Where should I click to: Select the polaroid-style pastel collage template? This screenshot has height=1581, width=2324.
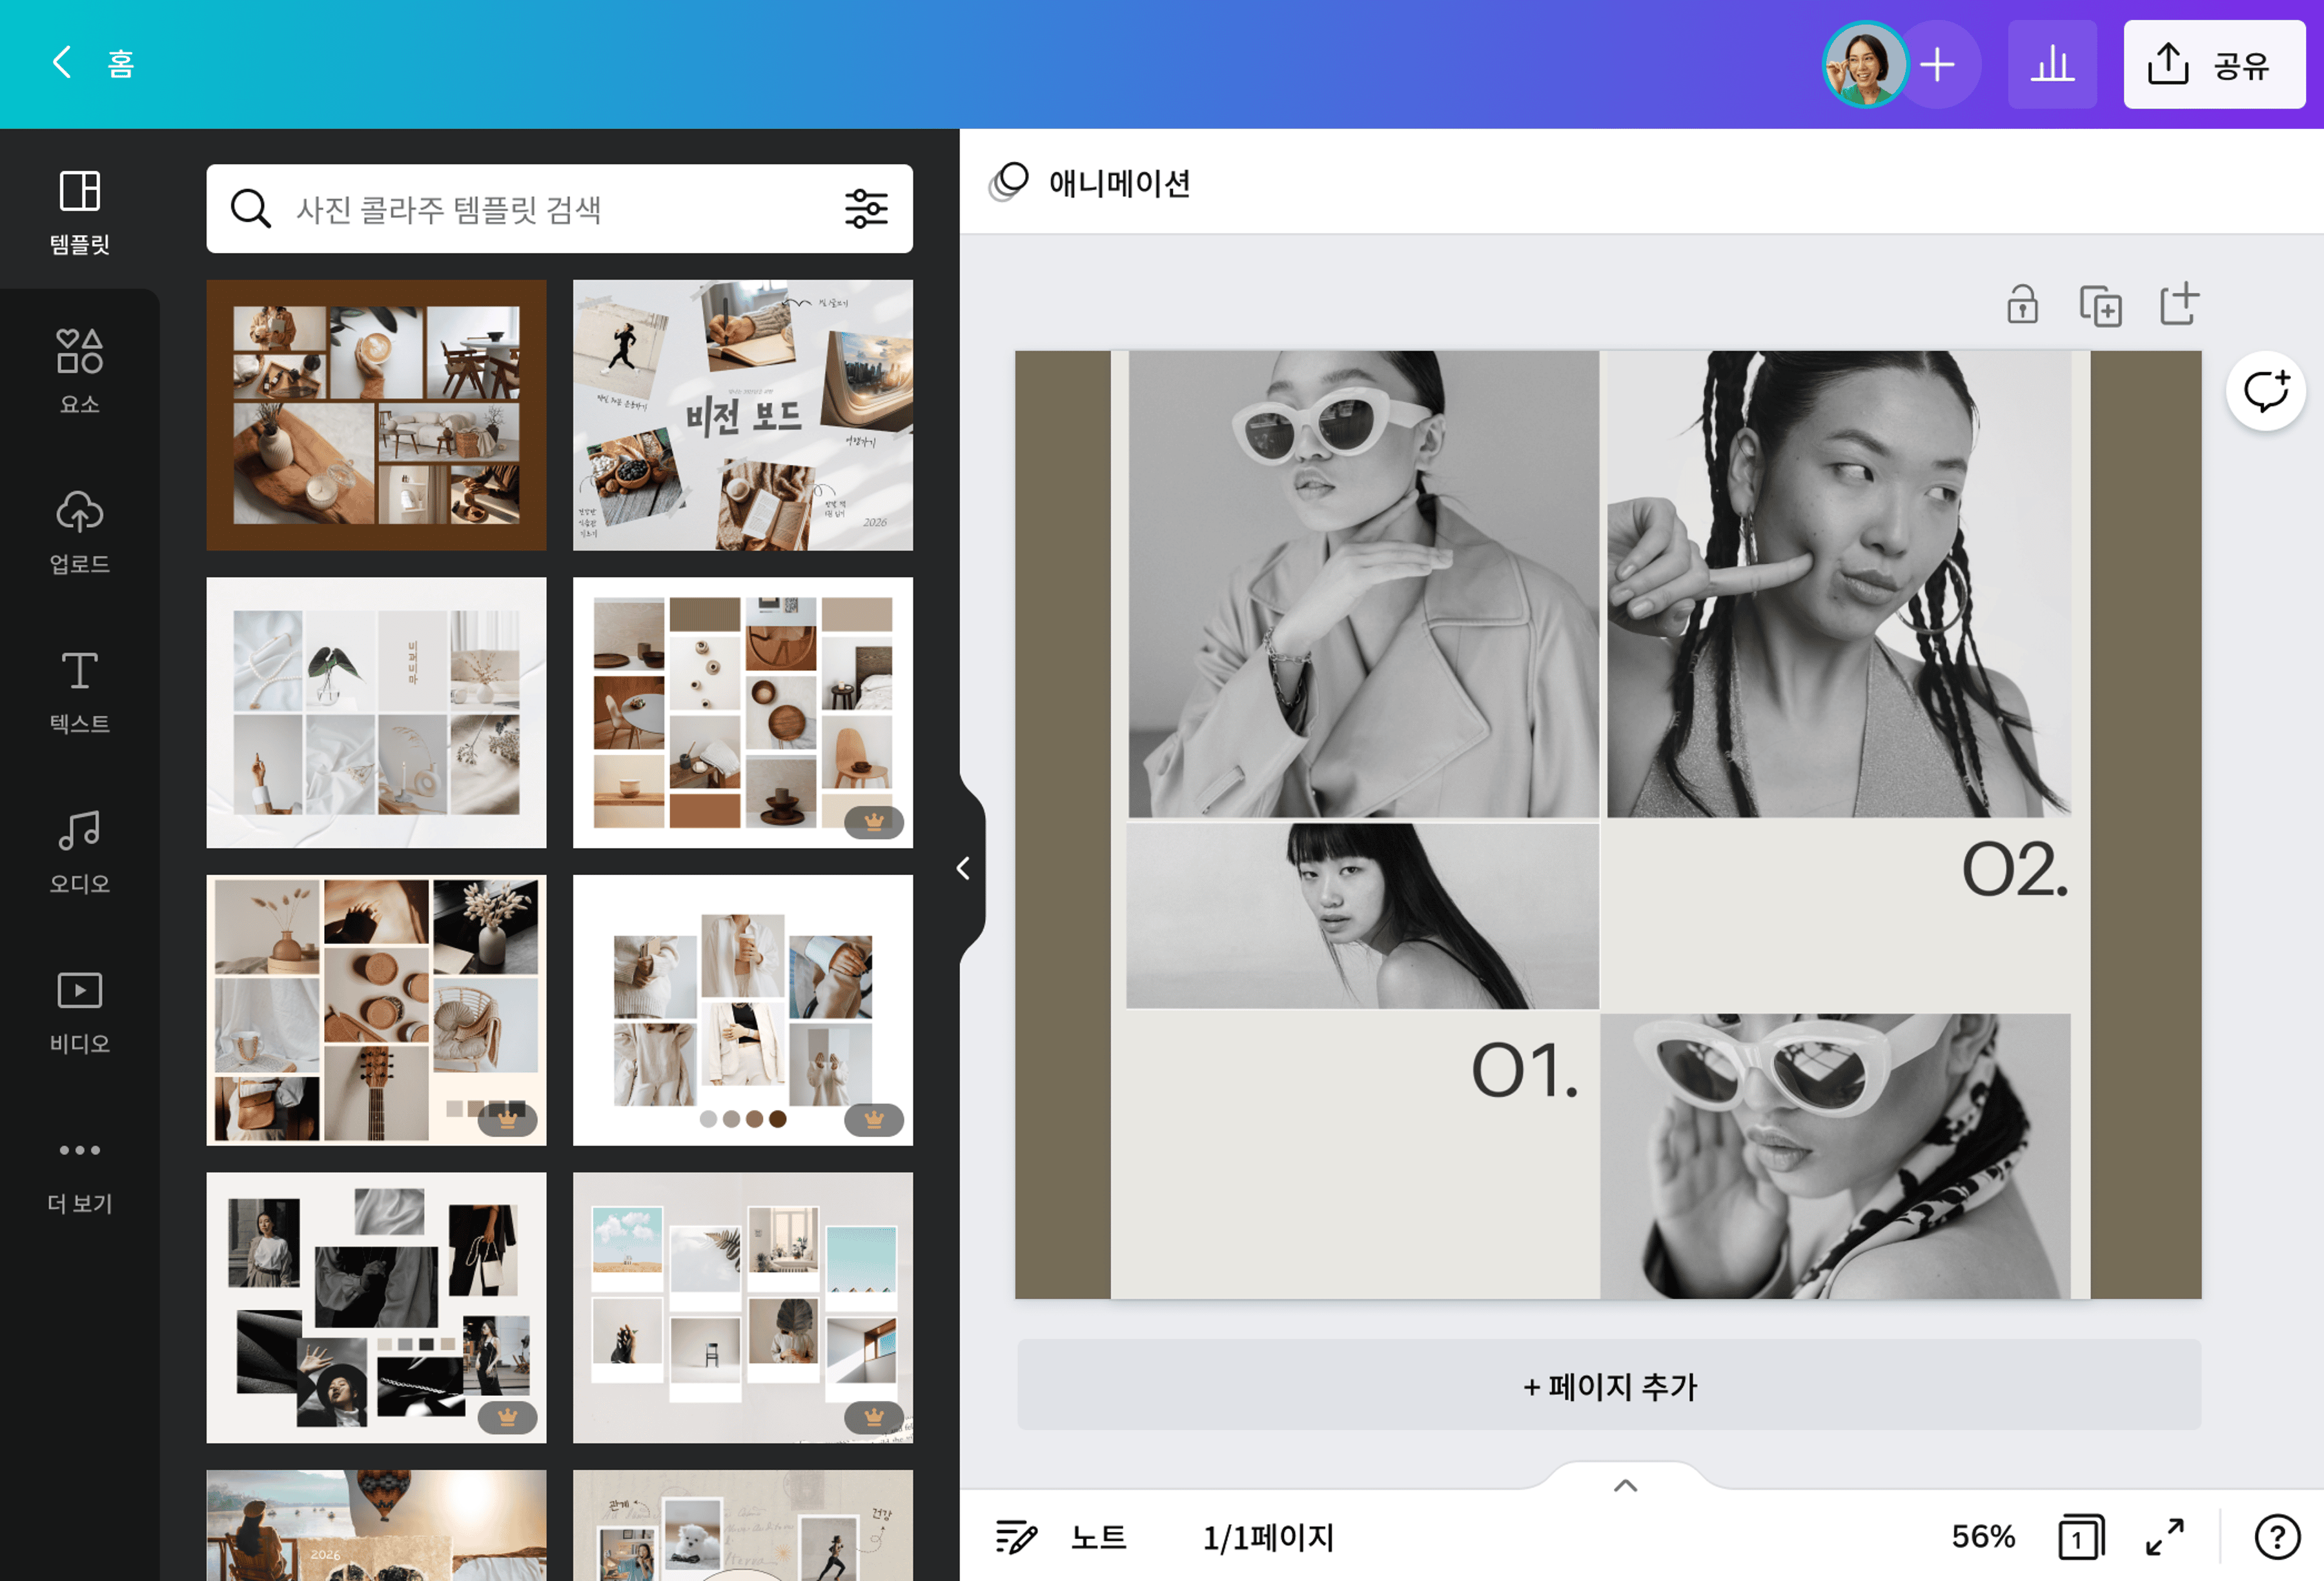click(743, 1308)
